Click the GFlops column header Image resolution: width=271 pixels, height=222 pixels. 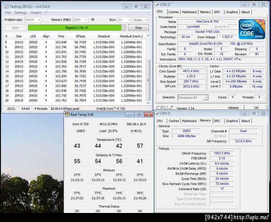(80, 36)
